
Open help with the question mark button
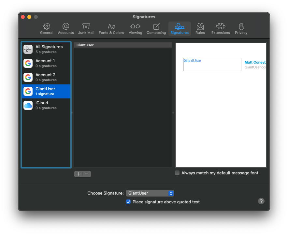pos(261,201)
